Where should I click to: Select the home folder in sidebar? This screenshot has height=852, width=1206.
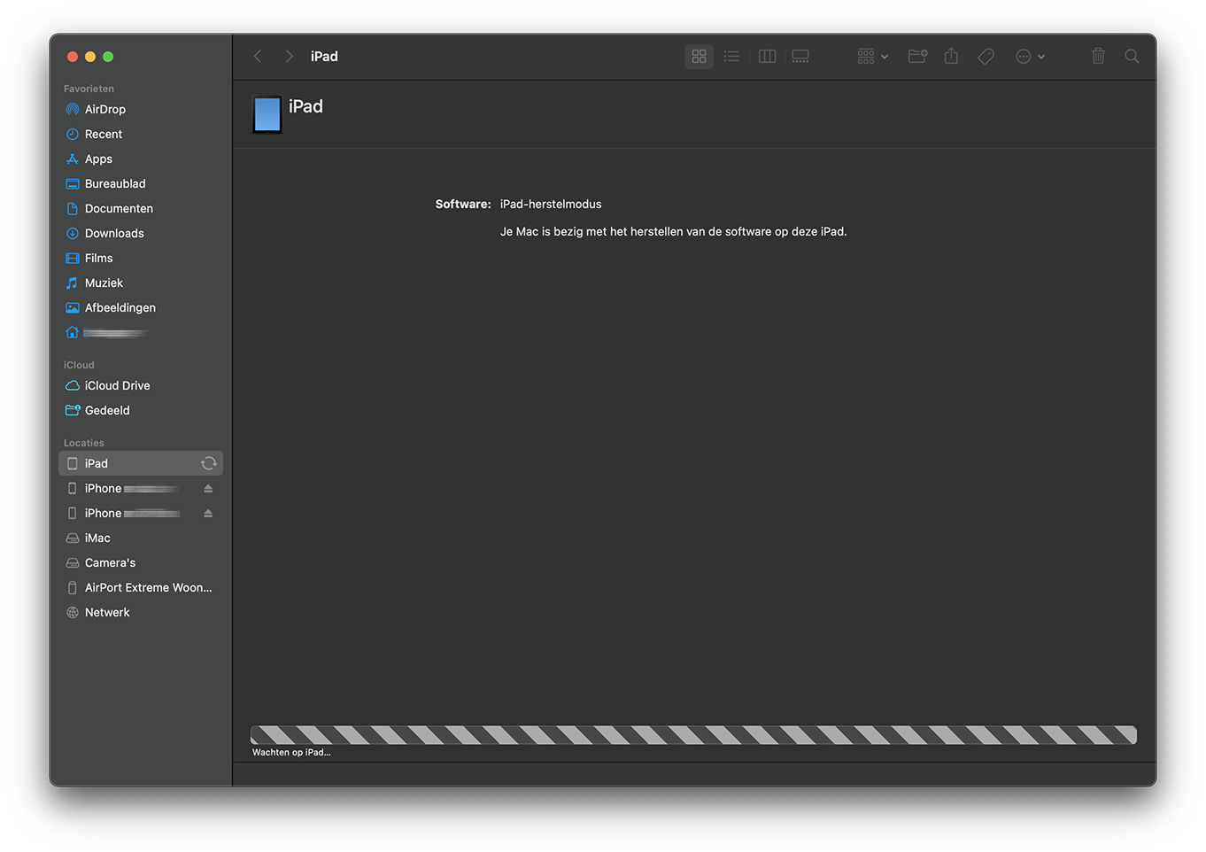click(141, 332)
